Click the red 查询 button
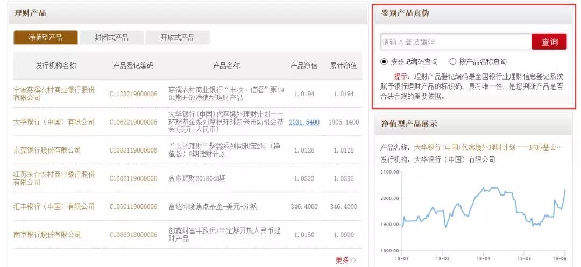Image resolution: width=581 pixels, height=267 pixels. pos(549,42)
